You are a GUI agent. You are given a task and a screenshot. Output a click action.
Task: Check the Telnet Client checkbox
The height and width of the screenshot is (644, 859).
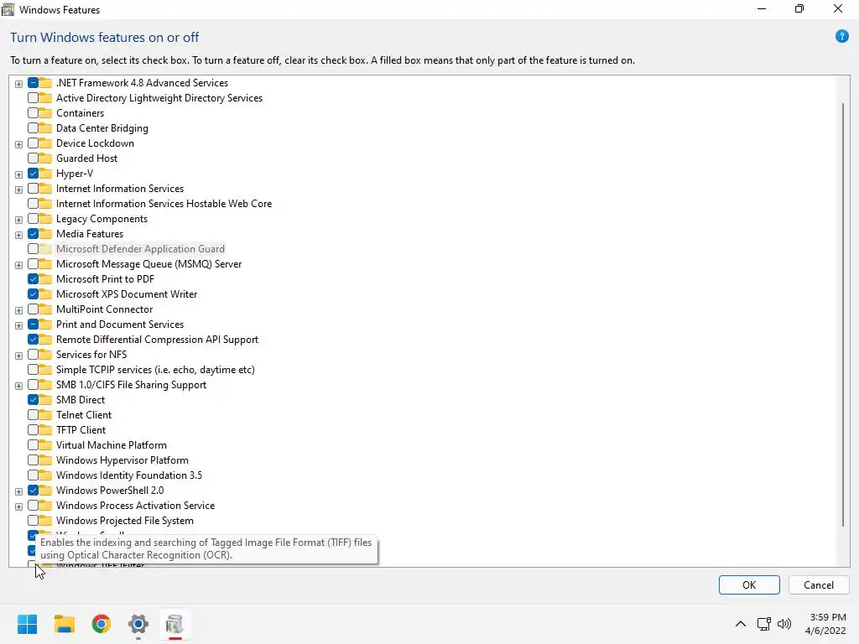pos(33,415)
